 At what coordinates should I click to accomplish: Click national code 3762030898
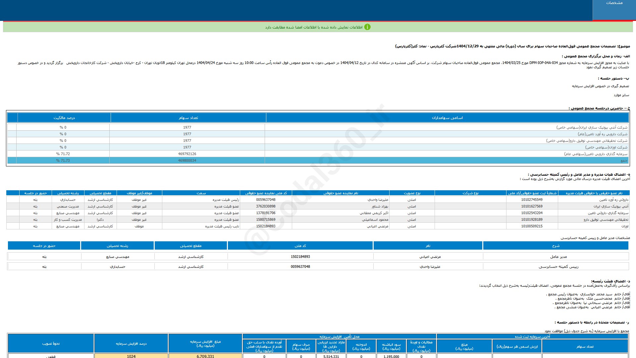coord(266,206)
